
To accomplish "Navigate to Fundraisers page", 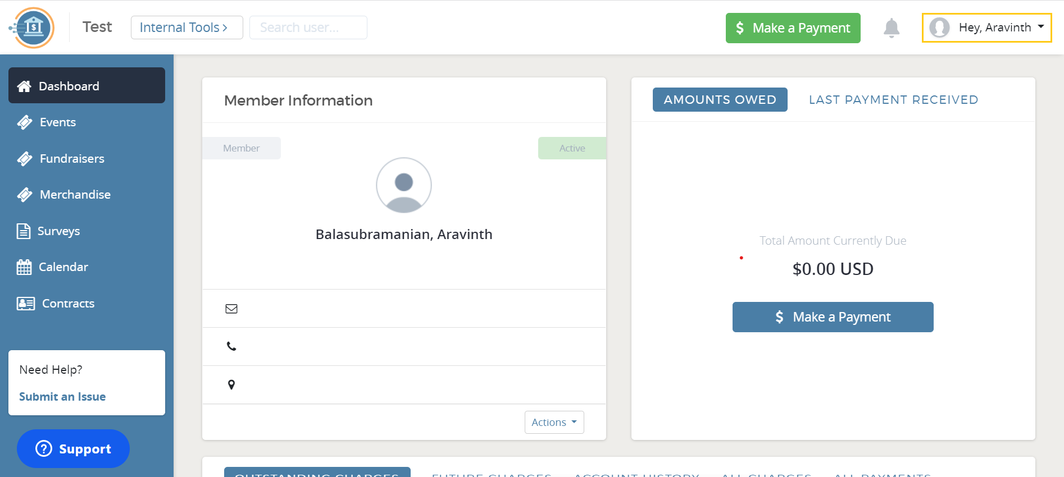I will (x=72, y=159).
